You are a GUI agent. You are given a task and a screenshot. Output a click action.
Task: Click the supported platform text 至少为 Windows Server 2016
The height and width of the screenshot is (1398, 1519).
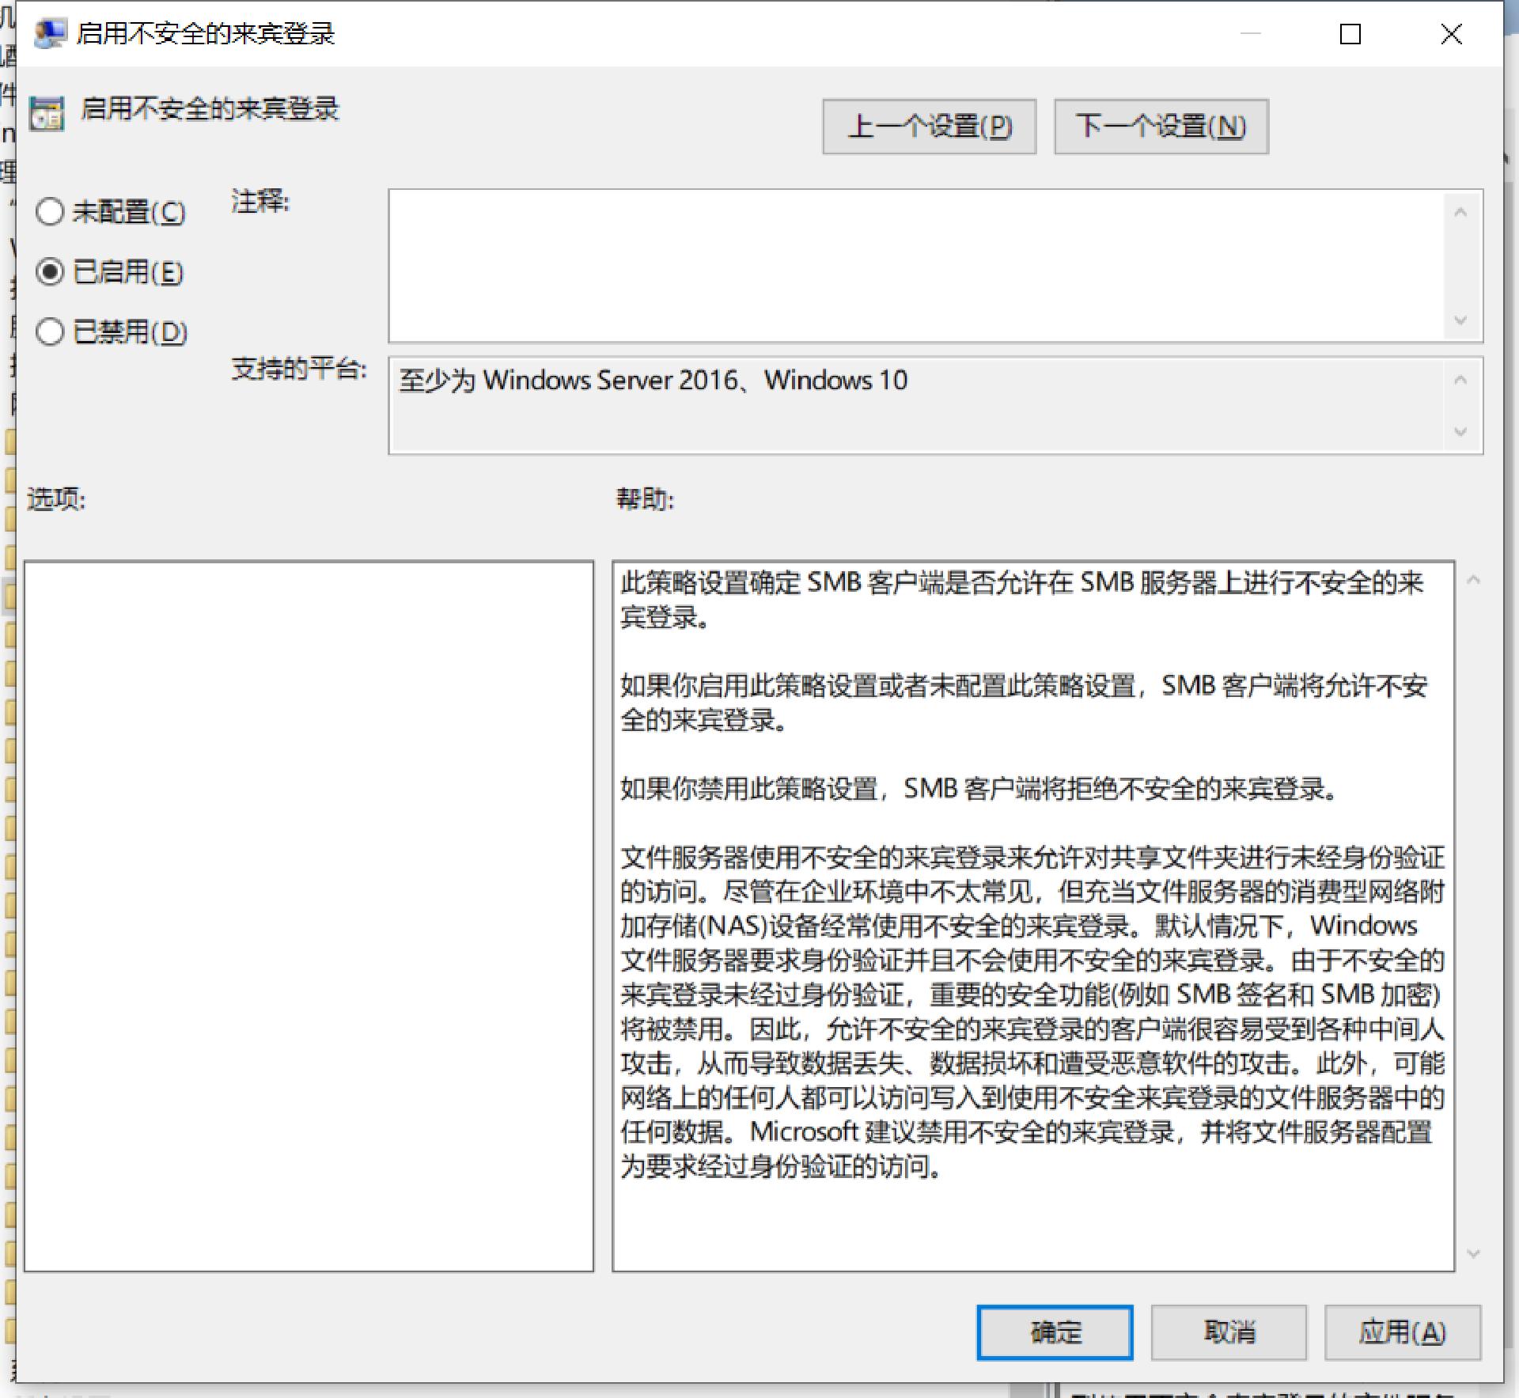pos(653,381)
